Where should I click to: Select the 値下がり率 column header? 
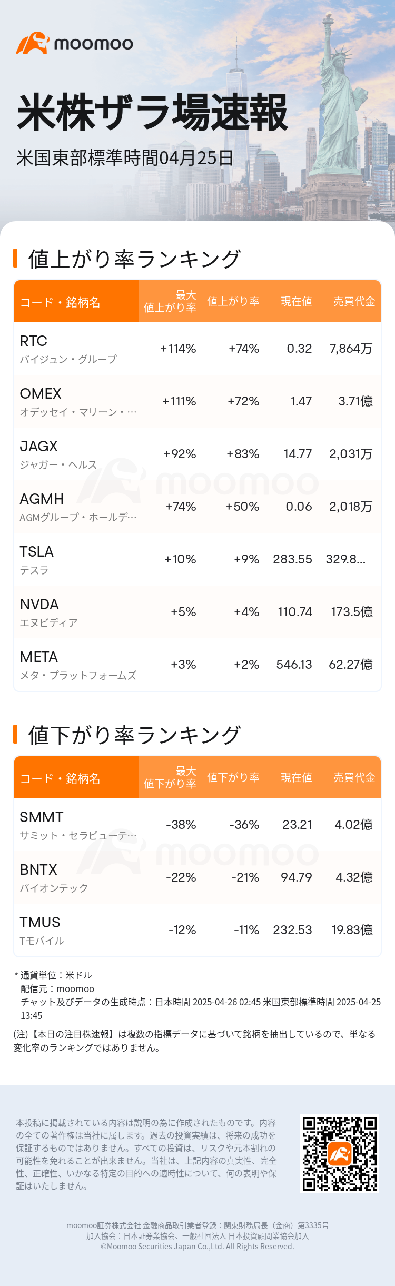(x=233, y=777)
